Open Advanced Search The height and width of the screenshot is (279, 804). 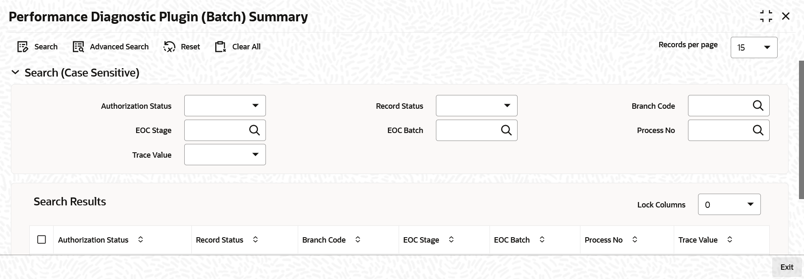(x=78, y=46)
